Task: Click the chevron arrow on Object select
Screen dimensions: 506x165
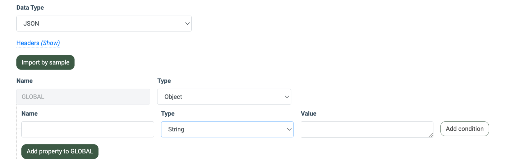Action: click(x=287, y=97)
